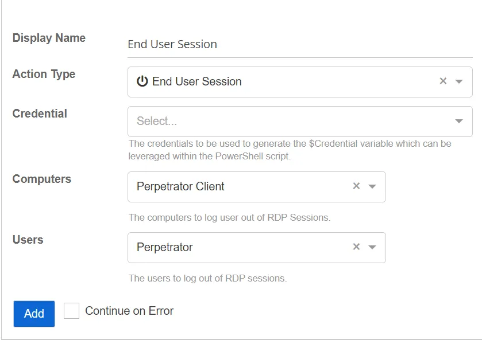Click the Perpetrator value in Users field

click(x=164, y=247)
